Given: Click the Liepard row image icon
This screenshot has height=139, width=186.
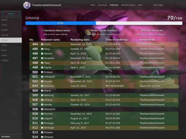Looking at the screenshot, I should (x=42, y=118).
